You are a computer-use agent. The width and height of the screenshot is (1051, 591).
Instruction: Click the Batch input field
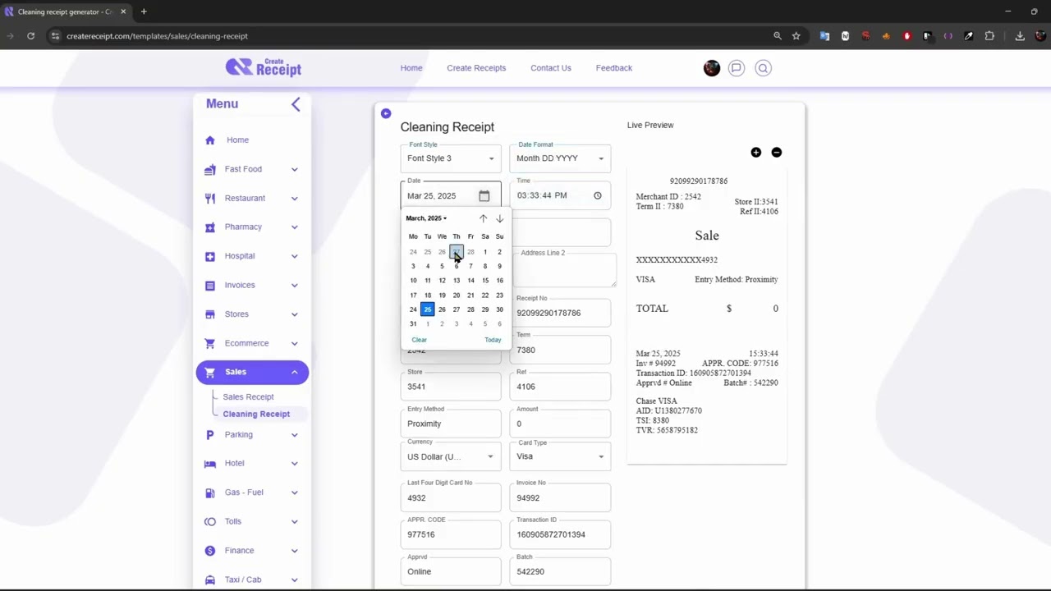[560, 571]
